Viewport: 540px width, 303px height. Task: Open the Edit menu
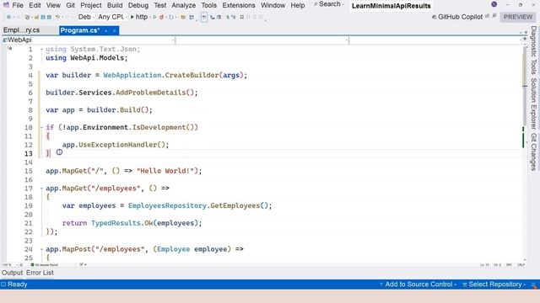35,5
